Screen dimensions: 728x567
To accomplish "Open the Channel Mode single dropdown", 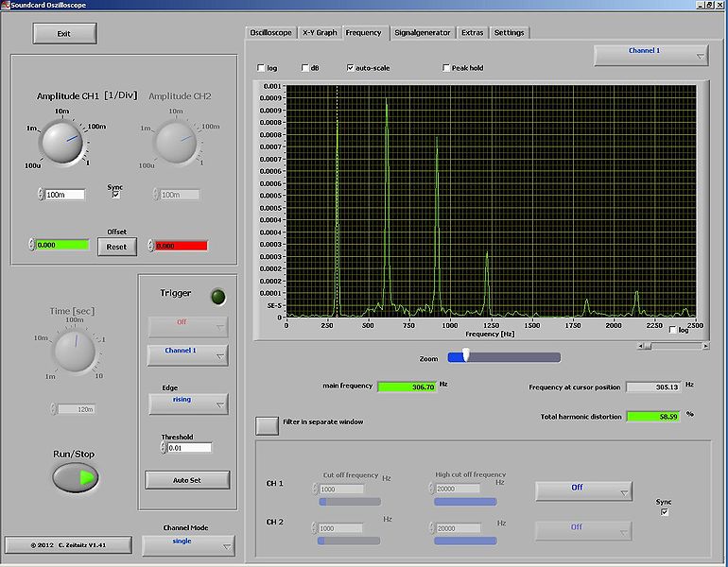I will click(x=187, y=545).
